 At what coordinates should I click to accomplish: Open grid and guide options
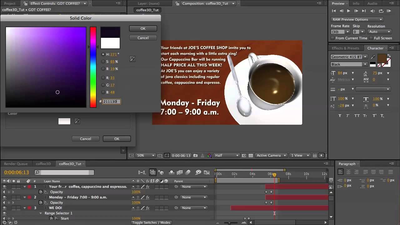160,155
